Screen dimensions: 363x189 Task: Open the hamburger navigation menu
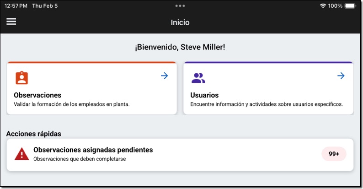click(x=11, y=22)
